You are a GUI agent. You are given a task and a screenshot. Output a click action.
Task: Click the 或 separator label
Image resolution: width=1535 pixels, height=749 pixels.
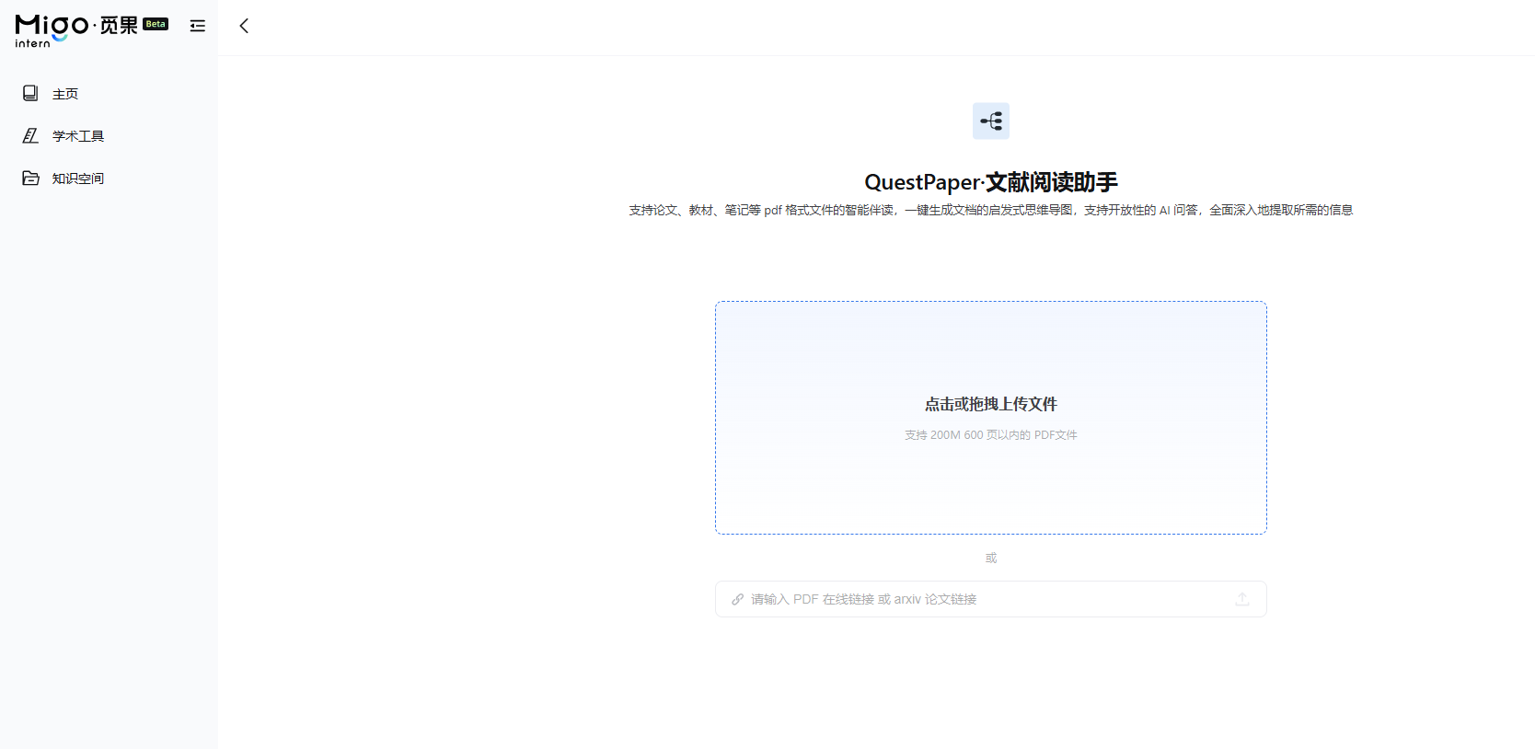tap(991, 558)
